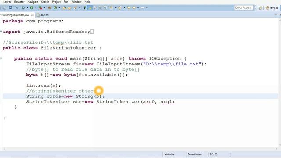Screen dimensions: 281x158
Task: Create new Java class green C icon
Action: pyautogui.click(x=55, y=8)
